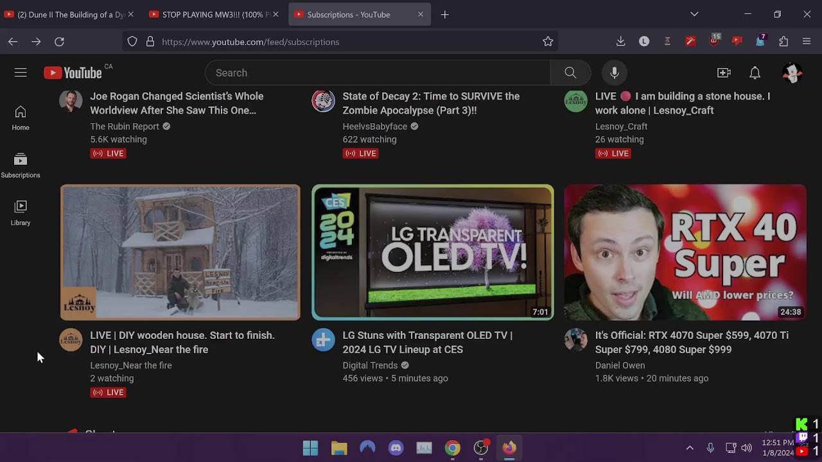
Task: Open the YouTube account avatar menu
Action: tap(792, 73)
